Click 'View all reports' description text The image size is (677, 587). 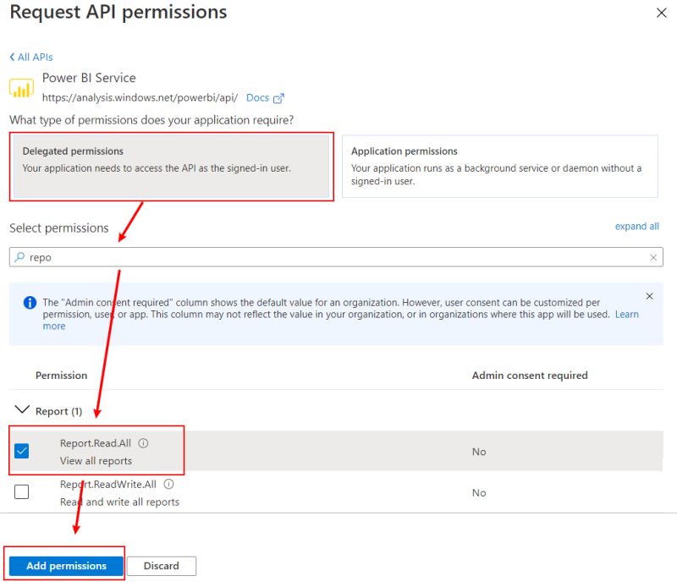point(96,461)
